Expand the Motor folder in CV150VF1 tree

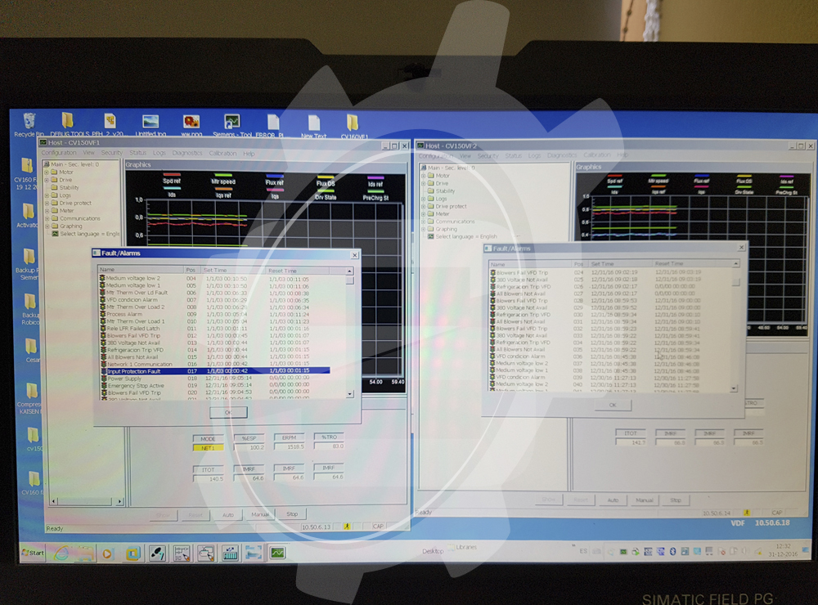pyautogui.click(x=47, y=173)
